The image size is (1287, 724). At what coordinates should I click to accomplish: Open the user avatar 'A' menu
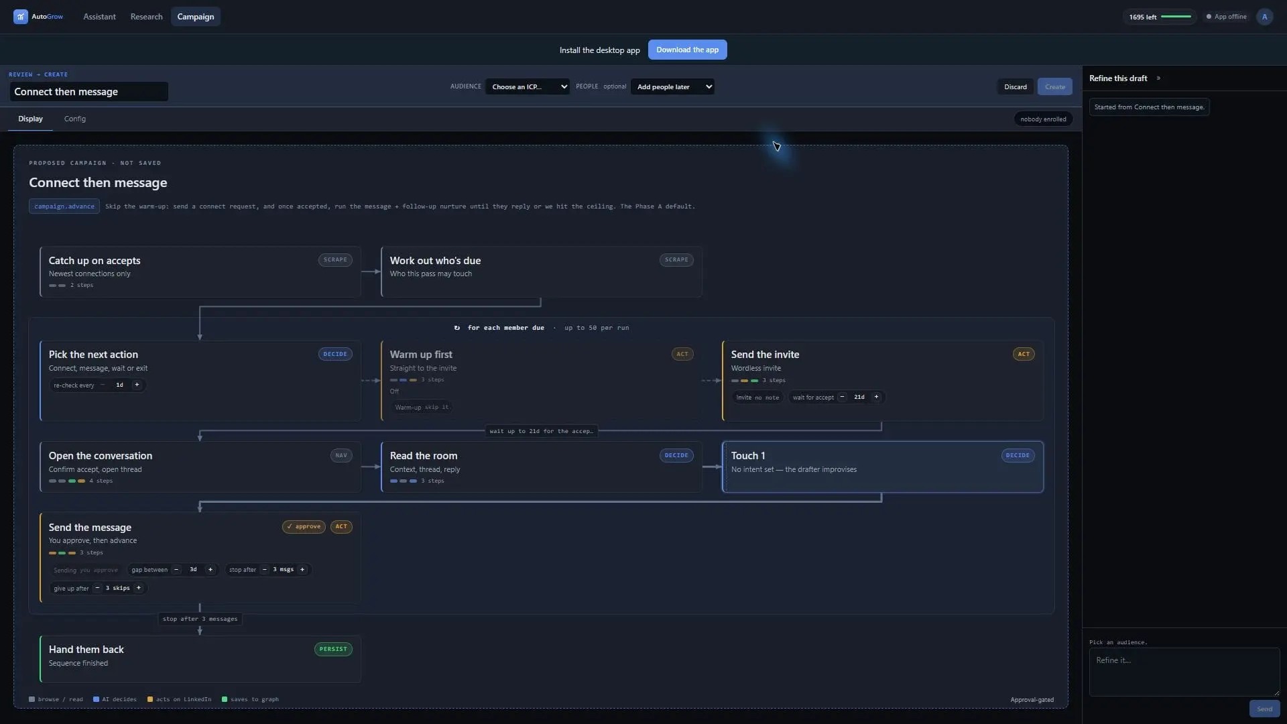point(1264,17)
